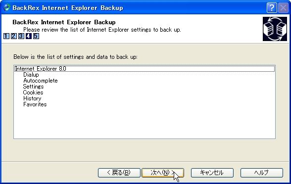Select the Cookies entry in list
This screenshot has width=291, height=184.
33,92
